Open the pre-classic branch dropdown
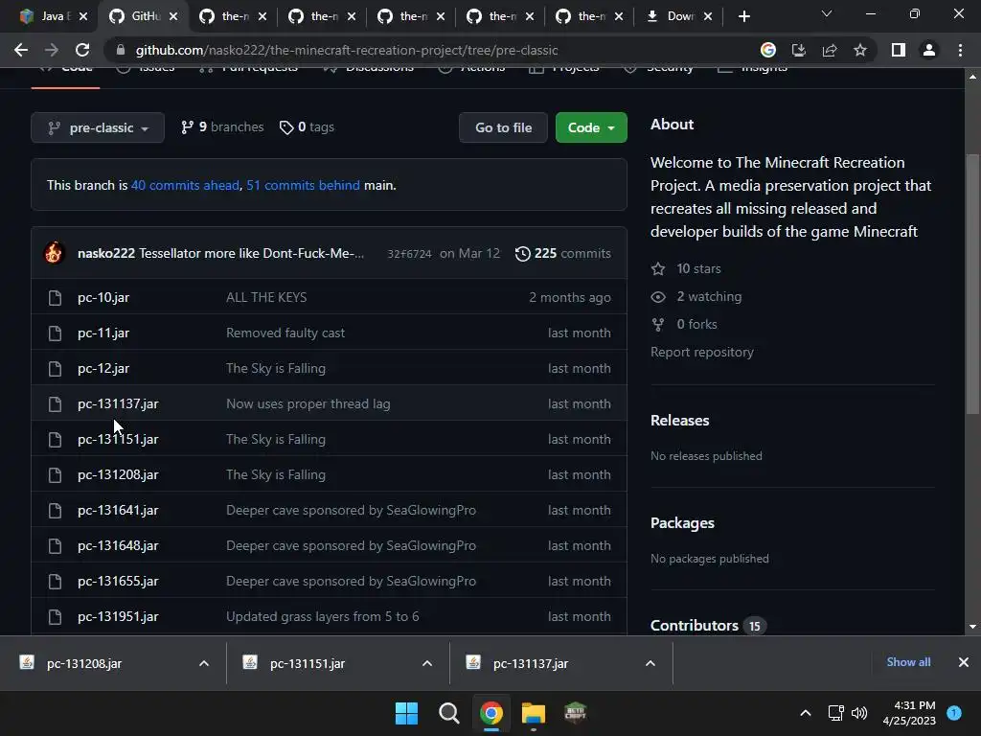Image resolution: width=981 pixels, height=736 pixels. point(98,127)
